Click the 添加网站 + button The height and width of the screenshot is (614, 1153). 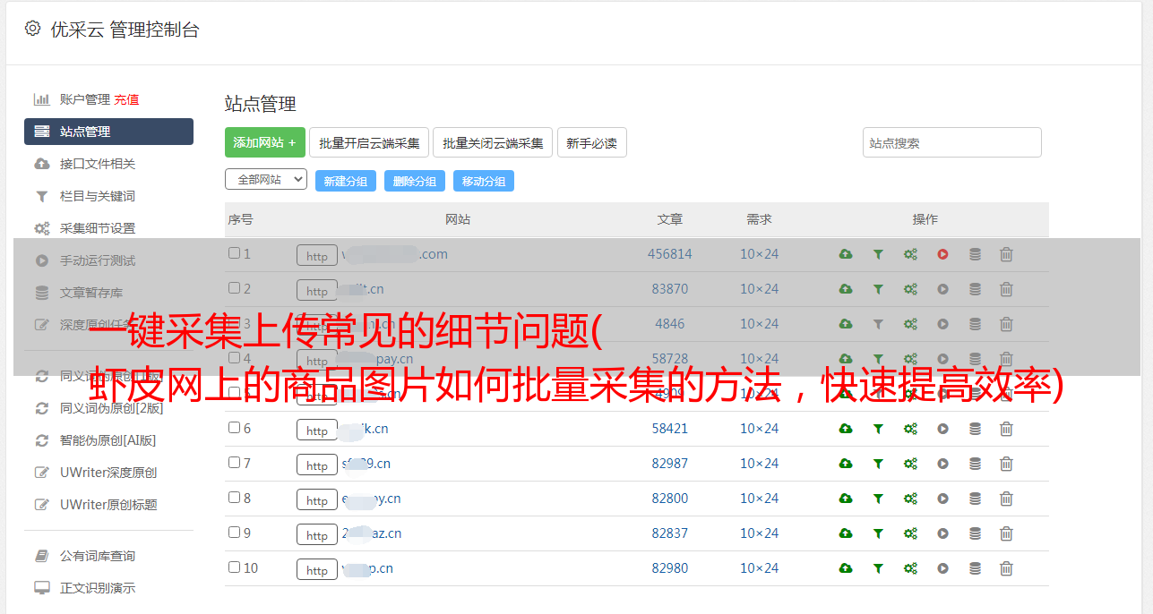265,142
